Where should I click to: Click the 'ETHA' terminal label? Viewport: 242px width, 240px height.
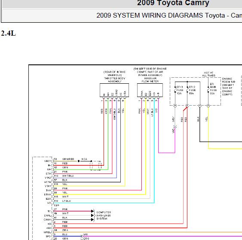[x=47, y=194]
